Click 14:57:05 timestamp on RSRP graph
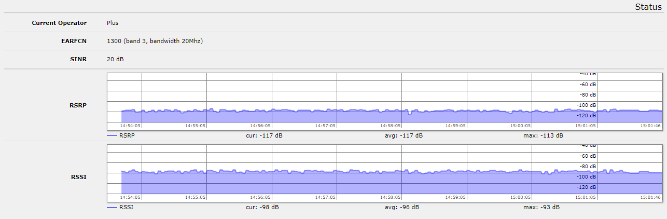 click(x=326, y=126)
